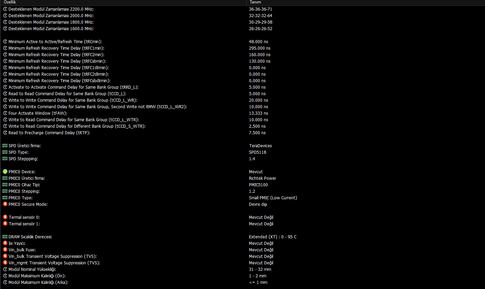The width and height of the screenshot is (485, 289).
Task: Click clock icon next to tCCD_L_WR row
Action: click(x=5, y=100)
